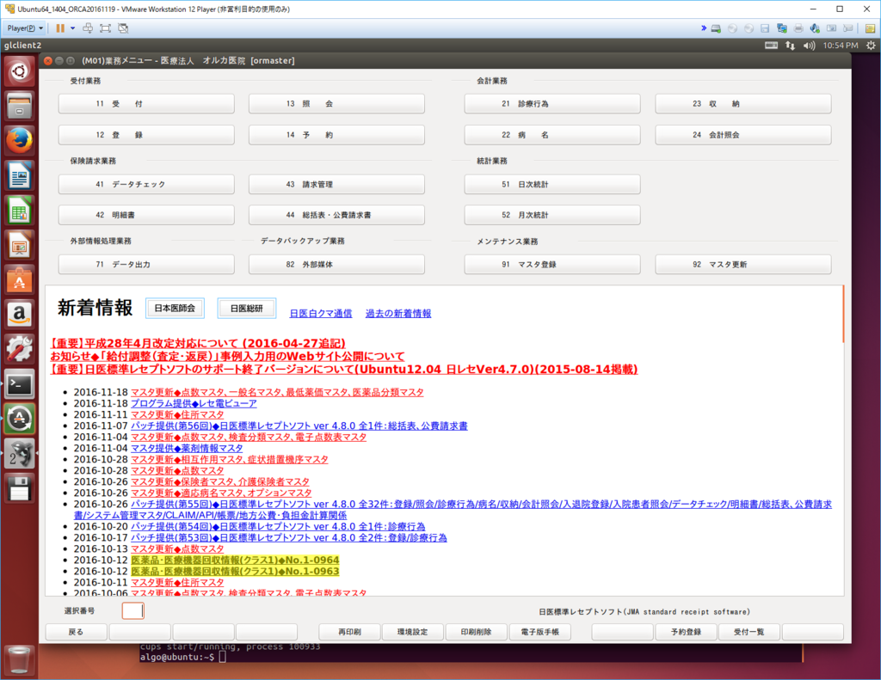
Task: Open LibreOffice Calc launcher icon
Action: pos(19,211)
